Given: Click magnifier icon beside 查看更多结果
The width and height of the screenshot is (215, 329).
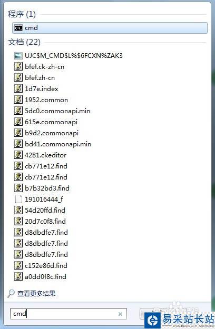Looking at the screenshot, I should tap(11, 293).
